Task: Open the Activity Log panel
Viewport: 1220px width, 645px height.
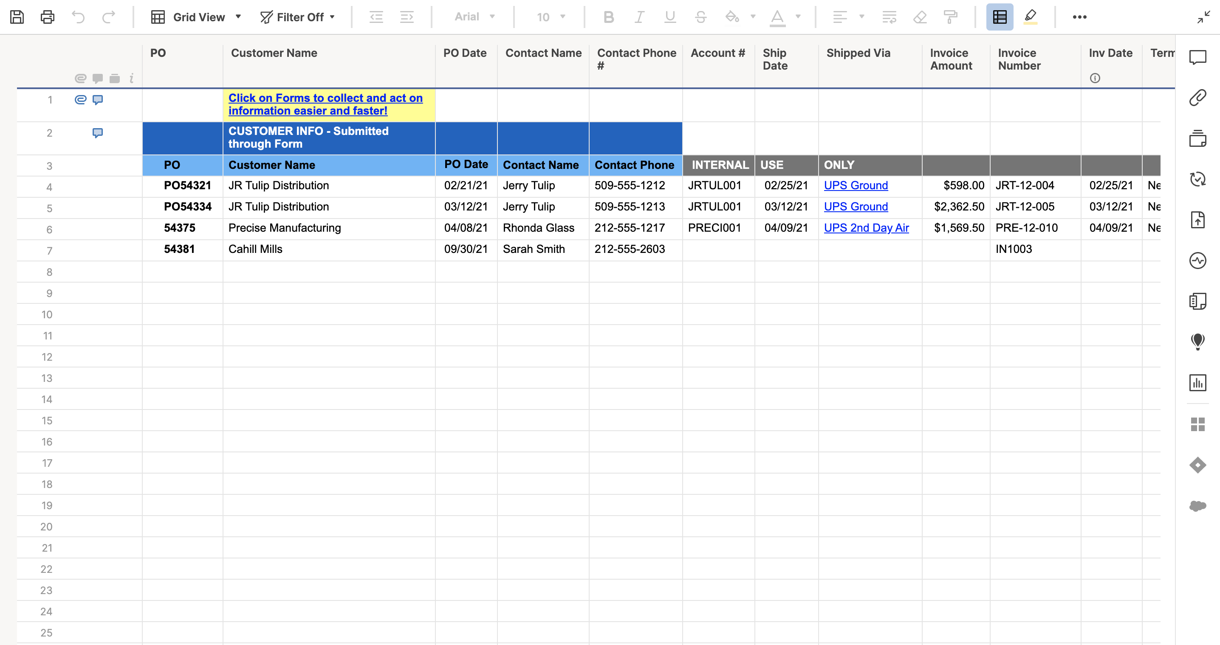Action: (1199, 260)
